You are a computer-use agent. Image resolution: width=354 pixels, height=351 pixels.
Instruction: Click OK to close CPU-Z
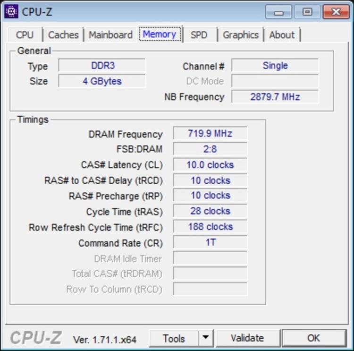pyautogui.click(x=313, y=338)
